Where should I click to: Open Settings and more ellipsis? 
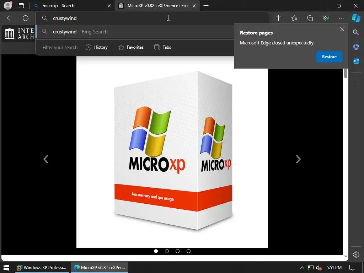[x=341, y=18]
